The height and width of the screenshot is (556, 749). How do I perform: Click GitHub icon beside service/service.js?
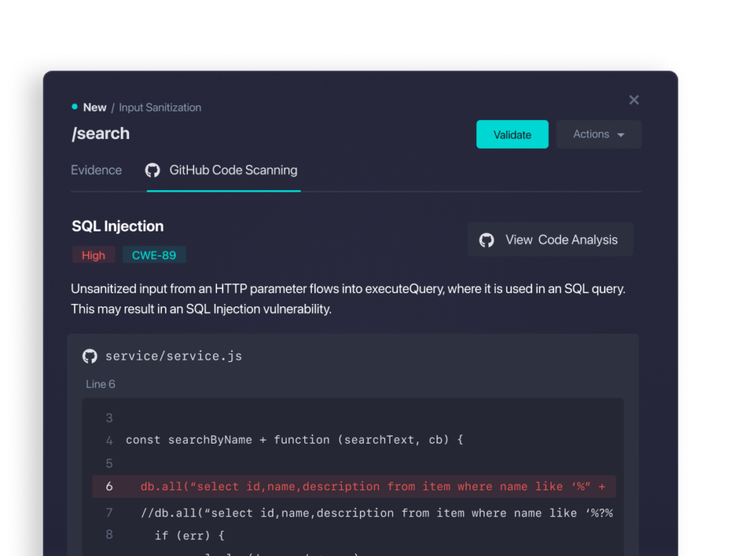[90, 356]
